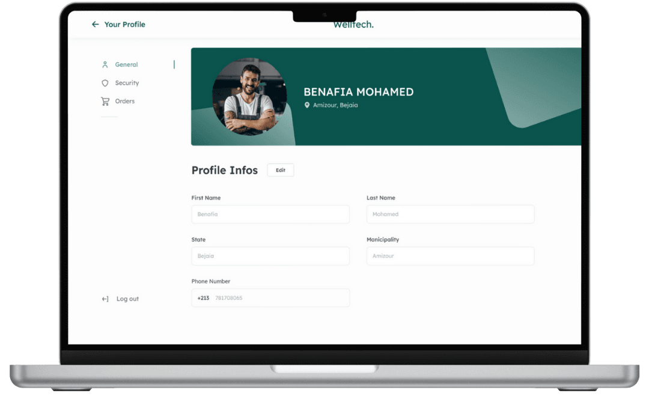This screenshot has width=649, height=396.
Task: Click the location pin icon near Amizour
Action: 306,105
